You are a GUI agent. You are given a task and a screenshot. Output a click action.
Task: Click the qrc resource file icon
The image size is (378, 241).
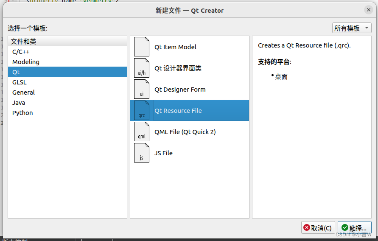click(x=142, y=110)
